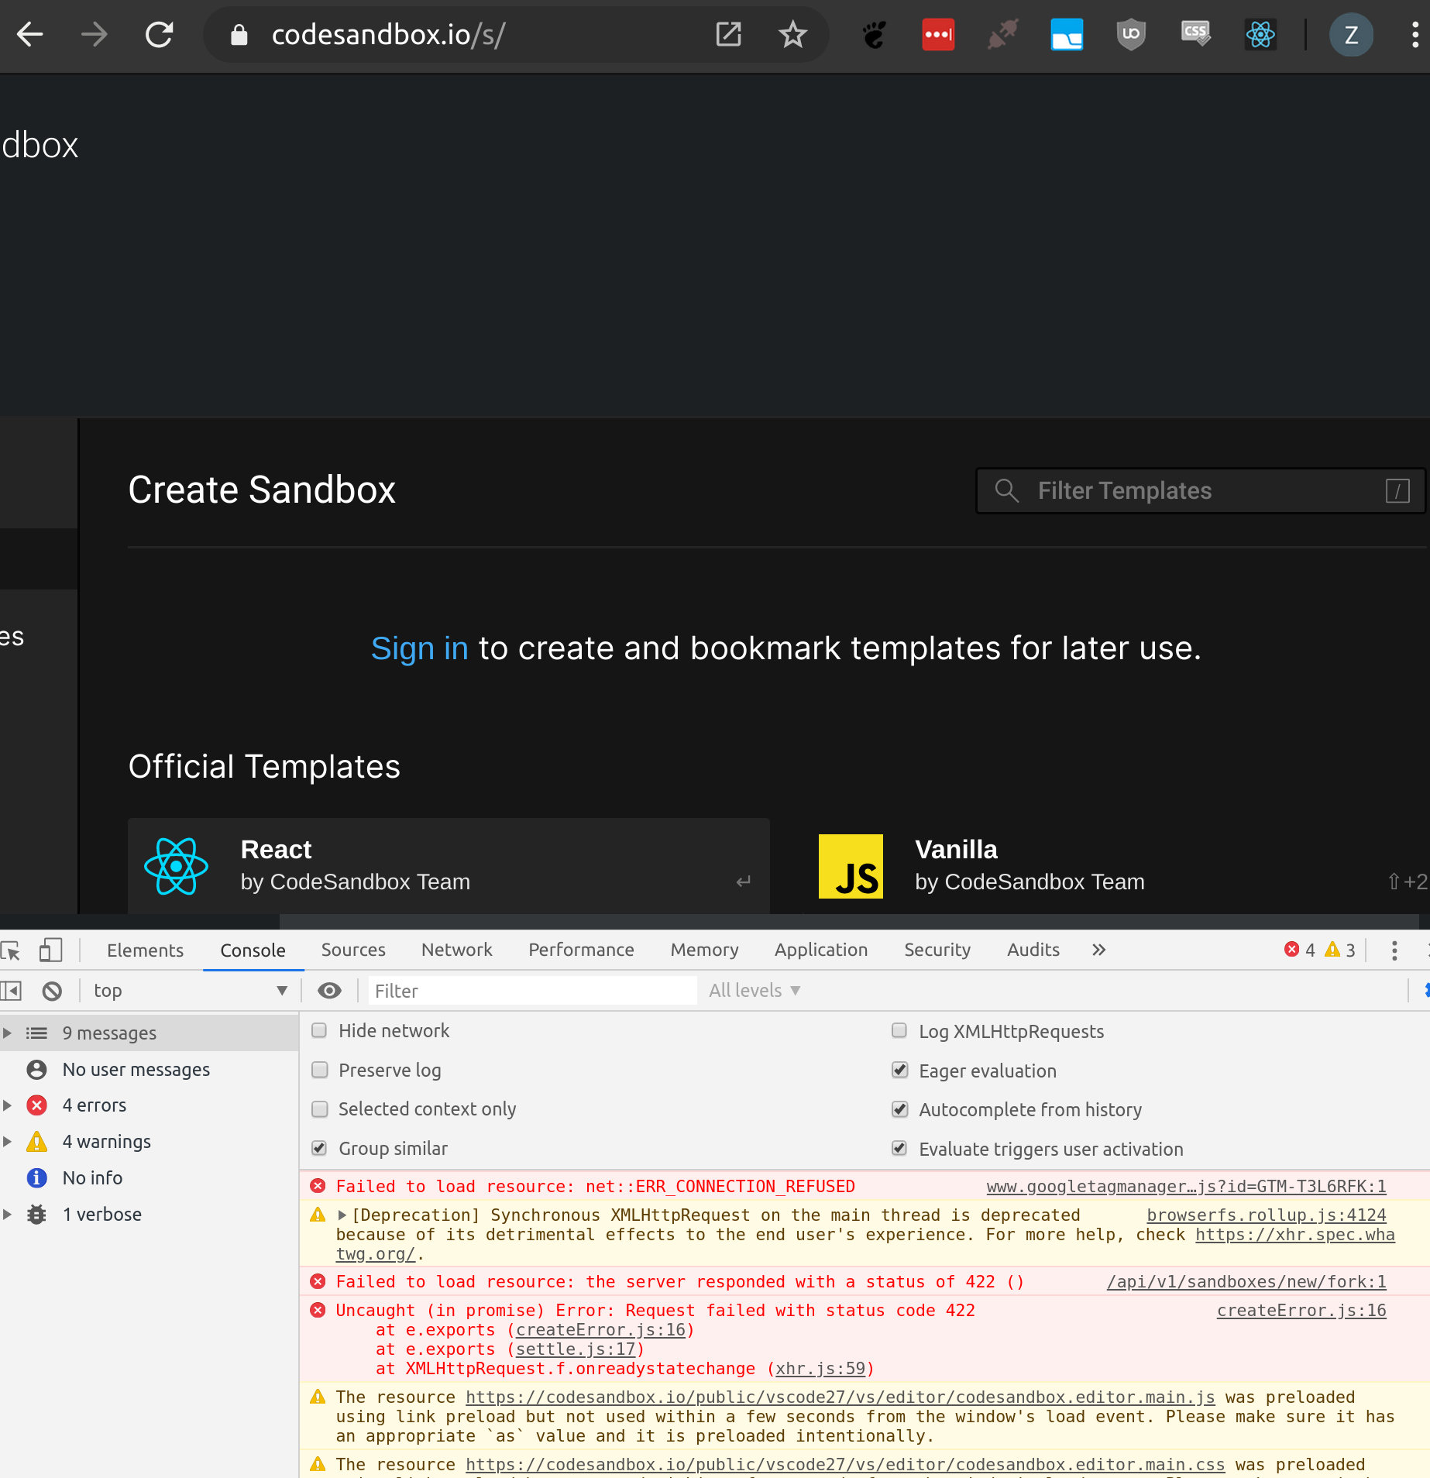Open the Z profile avatar
This screenshot has width=1430, height=1478.
coord(1351,35)
